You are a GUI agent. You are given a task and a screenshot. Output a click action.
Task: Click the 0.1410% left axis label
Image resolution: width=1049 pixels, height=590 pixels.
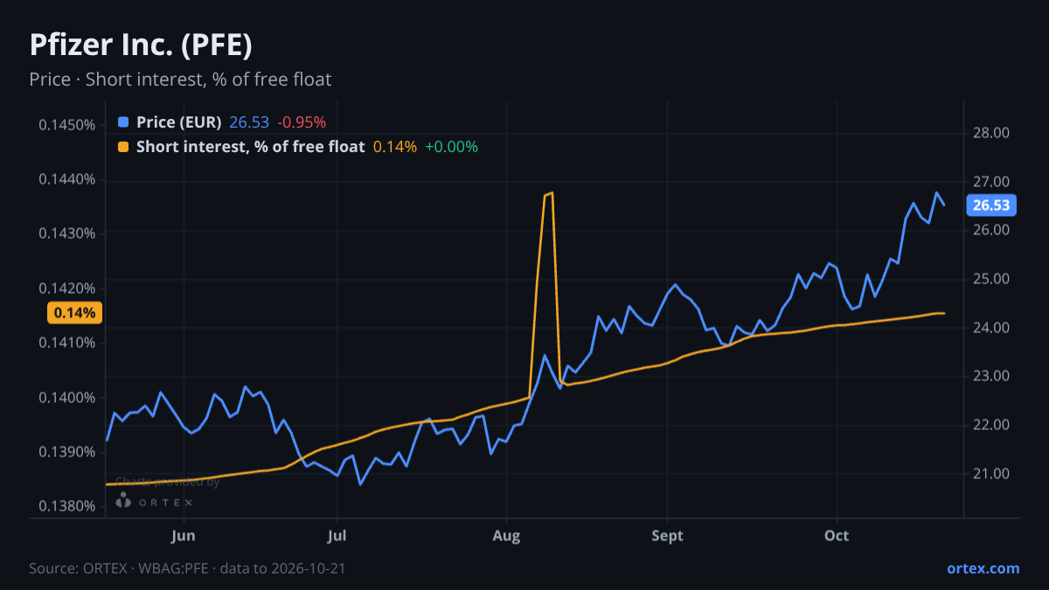pyautogui.click(x=66, y=343)
